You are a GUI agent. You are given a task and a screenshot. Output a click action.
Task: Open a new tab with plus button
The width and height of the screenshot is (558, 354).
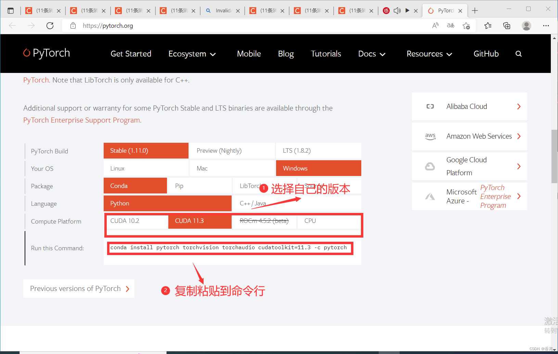tap(475, 11)
